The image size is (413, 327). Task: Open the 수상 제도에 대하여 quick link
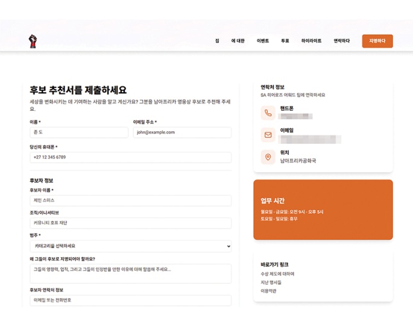[x=277, y=274]
